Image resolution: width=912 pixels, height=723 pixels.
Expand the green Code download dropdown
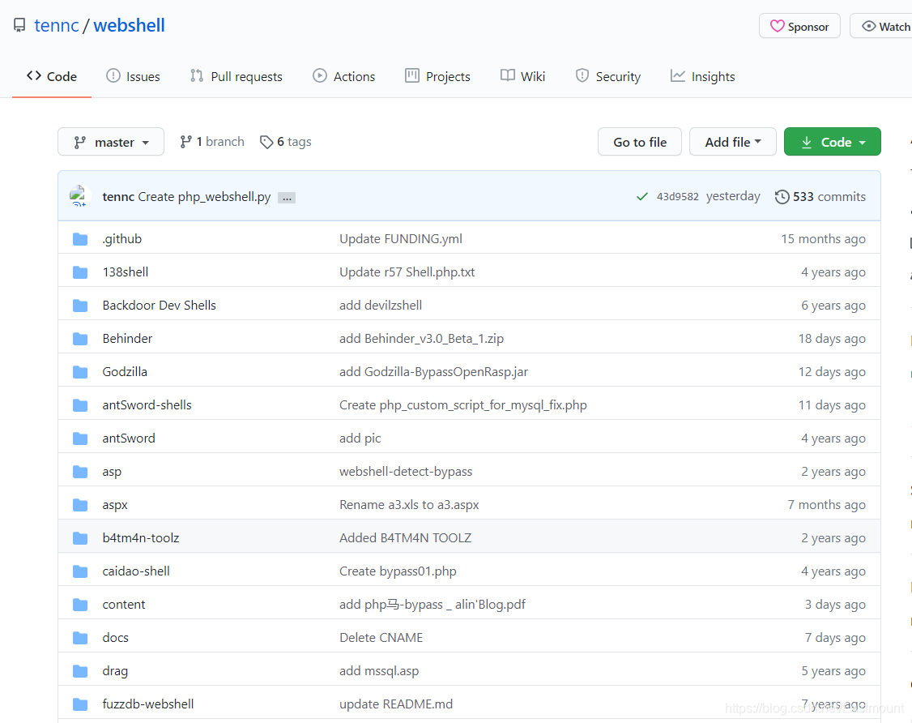point(833,142)
